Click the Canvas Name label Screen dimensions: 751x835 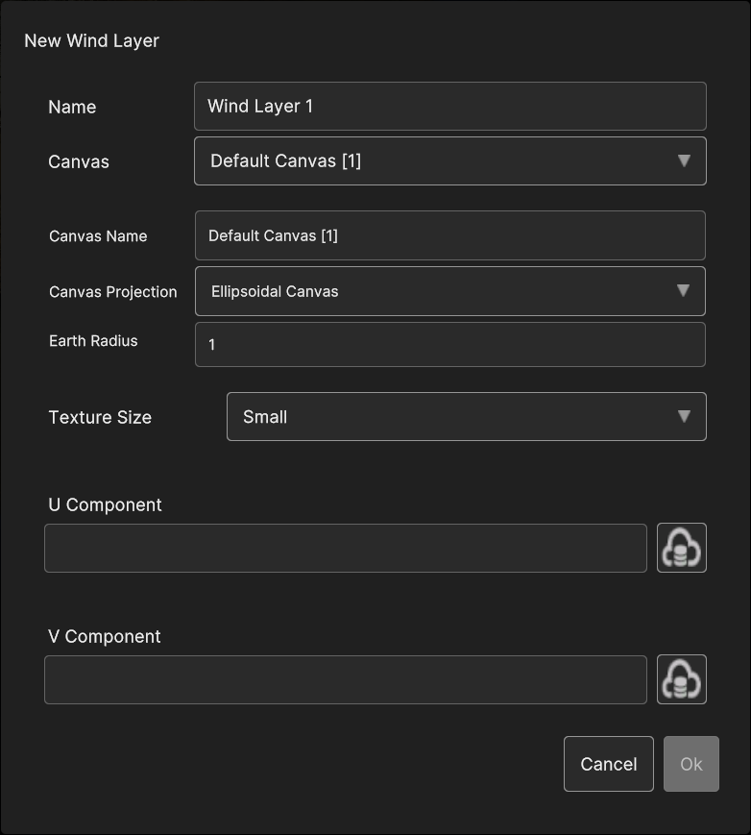click(98, 236)
